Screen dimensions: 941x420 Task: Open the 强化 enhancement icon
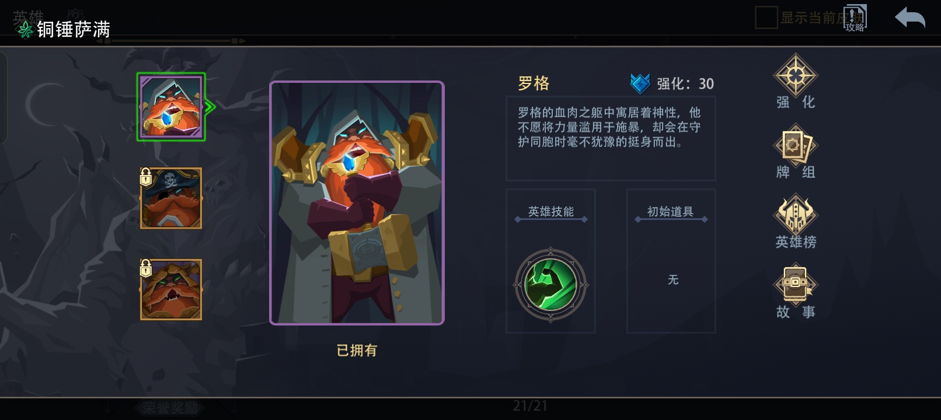pos(796,76)
